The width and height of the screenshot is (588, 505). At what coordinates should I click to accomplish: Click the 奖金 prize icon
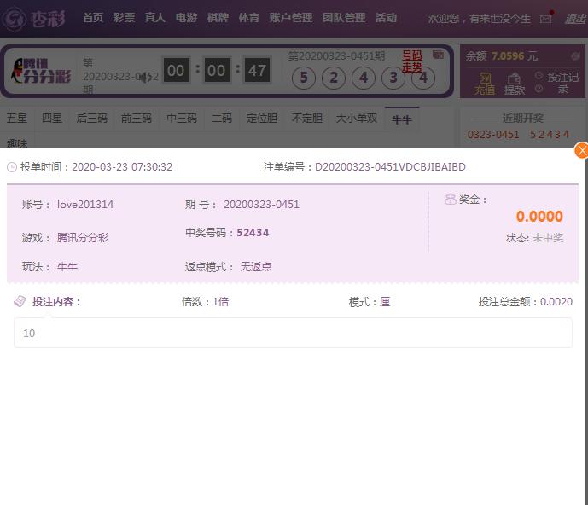pyautogui.click(x=450, y=200)
